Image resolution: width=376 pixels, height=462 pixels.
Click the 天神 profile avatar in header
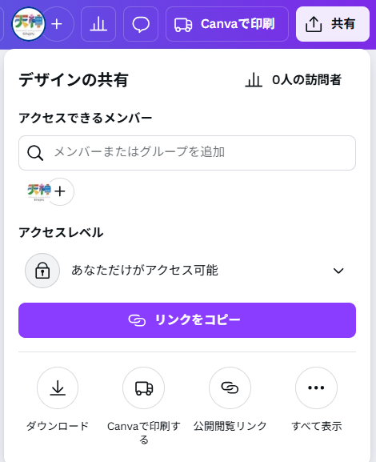[29, 24]
